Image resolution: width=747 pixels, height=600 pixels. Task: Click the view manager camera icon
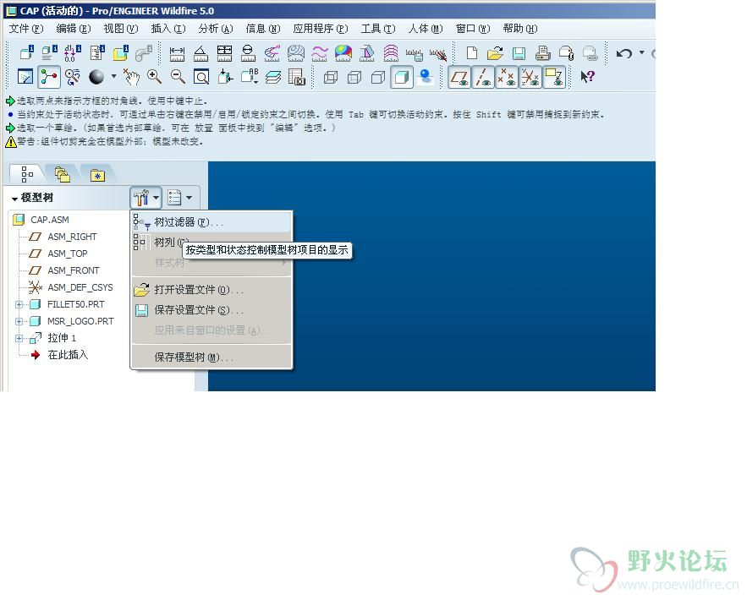pyautogui.click(x=296, y=77)
